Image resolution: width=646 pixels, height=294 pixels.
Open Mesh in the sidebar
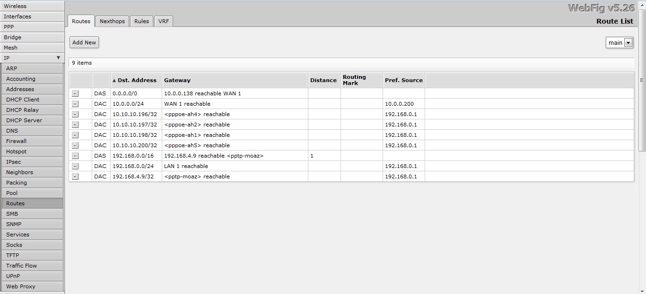click(32, 48)
